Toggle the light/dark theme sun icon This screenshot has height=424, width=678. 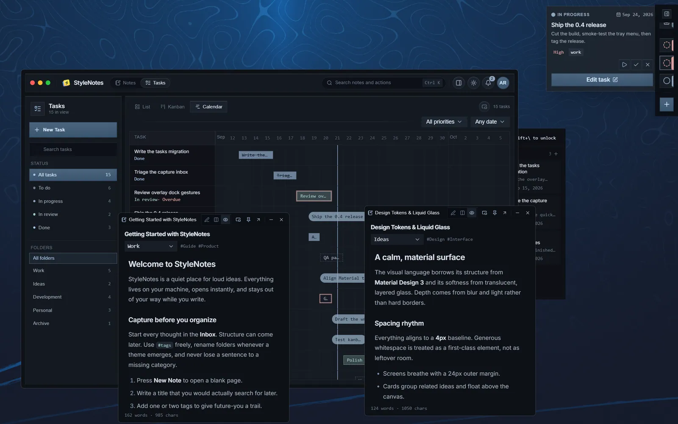coord(474,83)
